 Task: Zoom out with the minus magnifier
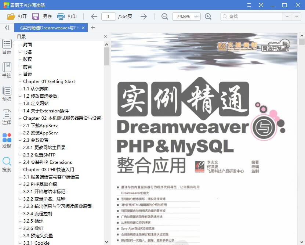click(165, 17)
